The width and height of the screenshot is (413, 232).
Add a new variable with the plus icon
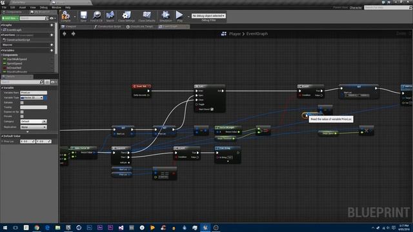pyautogui.click(x=52, y=50)
